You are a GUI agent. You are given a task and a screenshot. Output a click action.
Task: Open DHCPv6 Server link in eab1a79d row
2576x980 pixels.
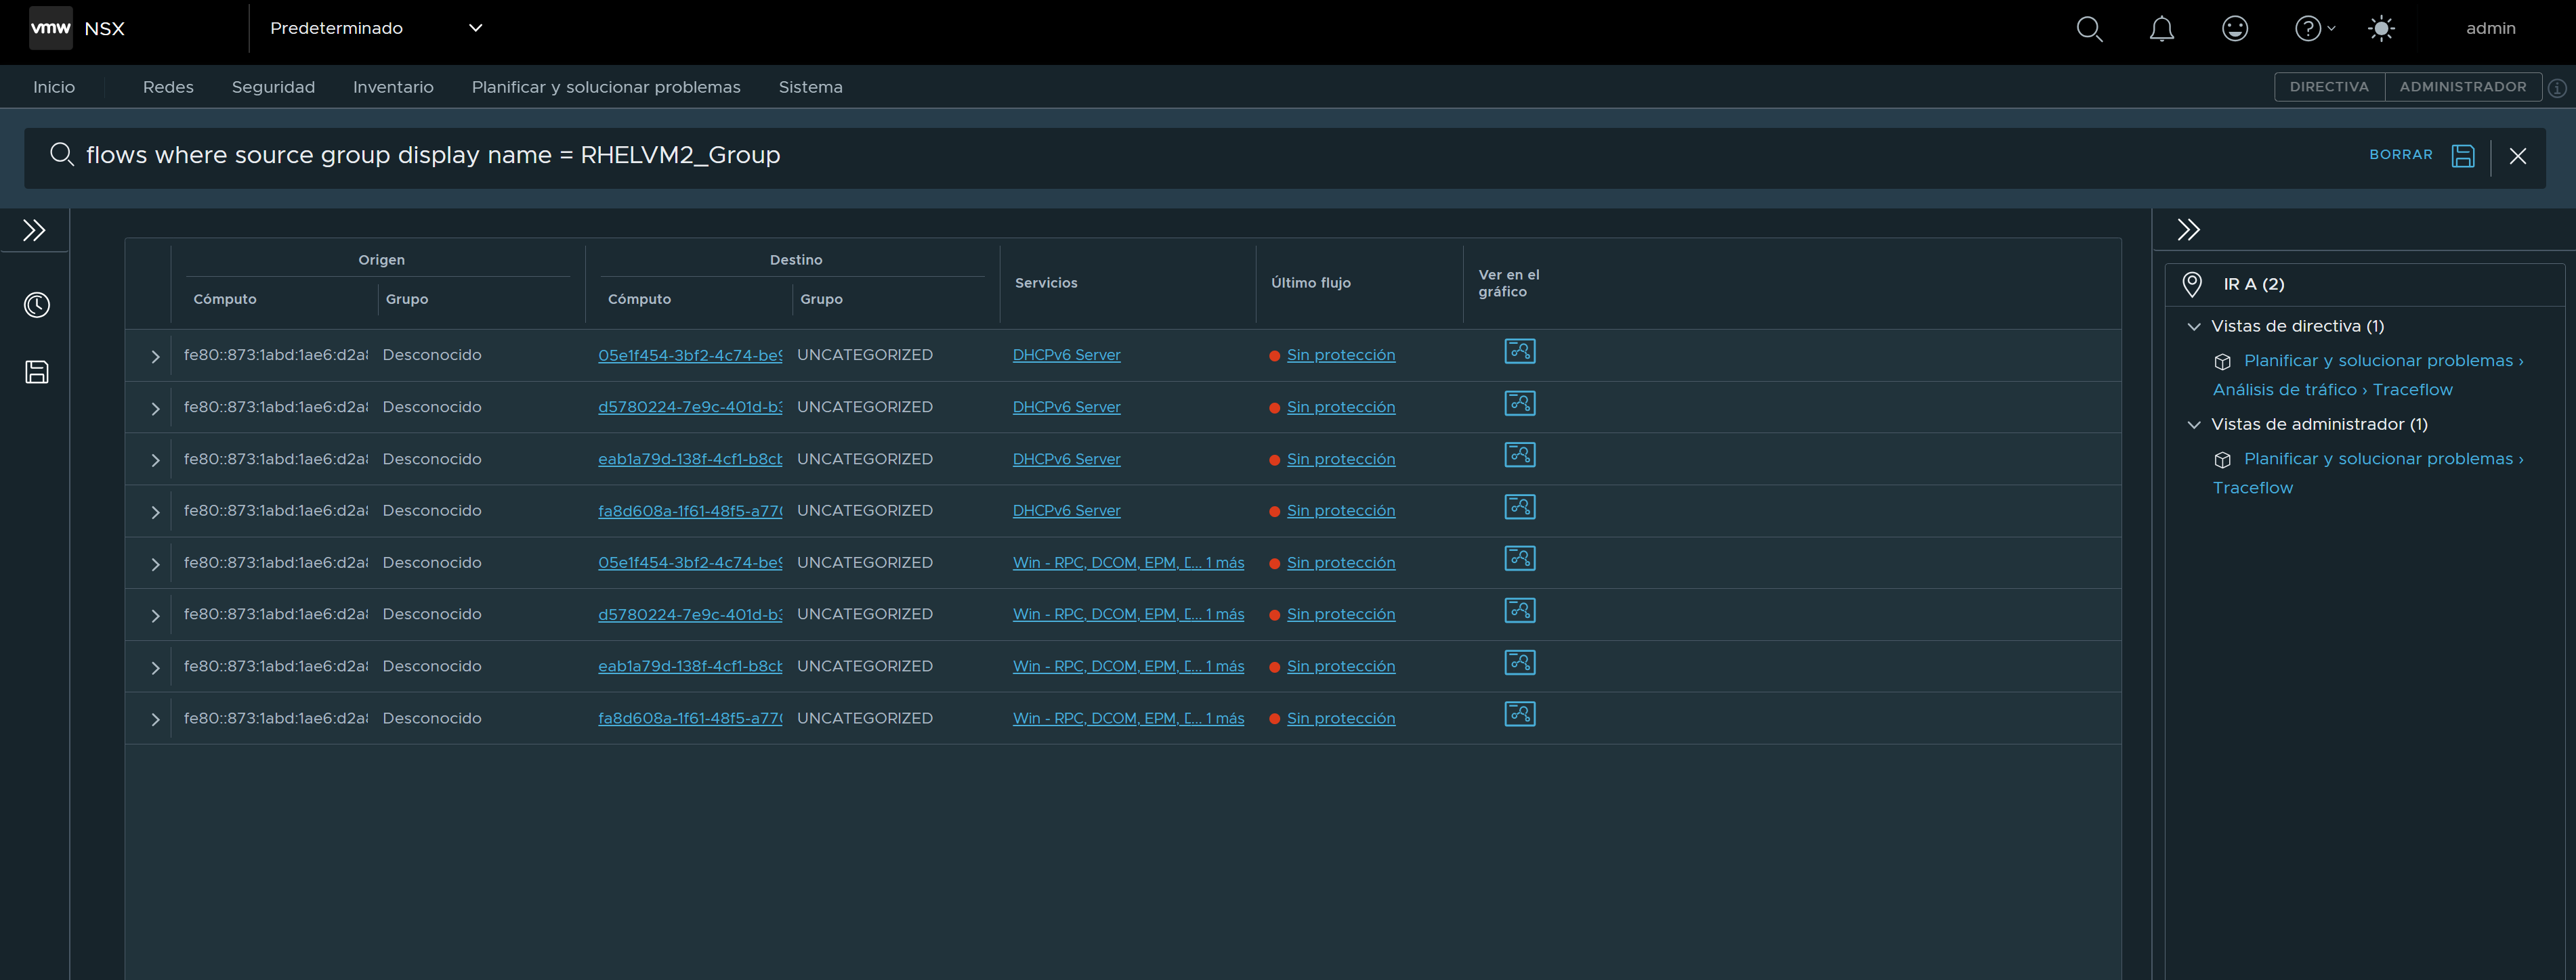(x=1066, y=459)
